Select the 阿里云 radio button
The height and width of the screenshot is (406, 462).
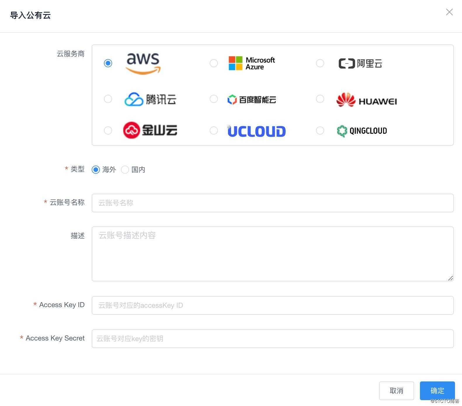(320, 63)
